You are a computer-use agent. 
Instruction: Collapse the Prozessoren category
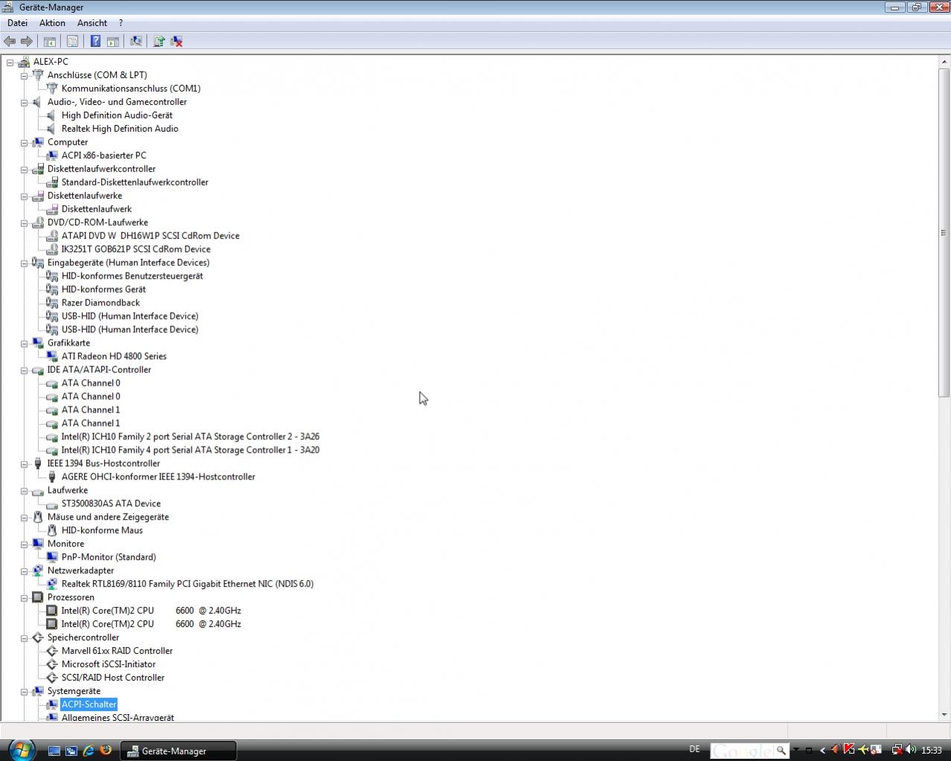(24, 597)
